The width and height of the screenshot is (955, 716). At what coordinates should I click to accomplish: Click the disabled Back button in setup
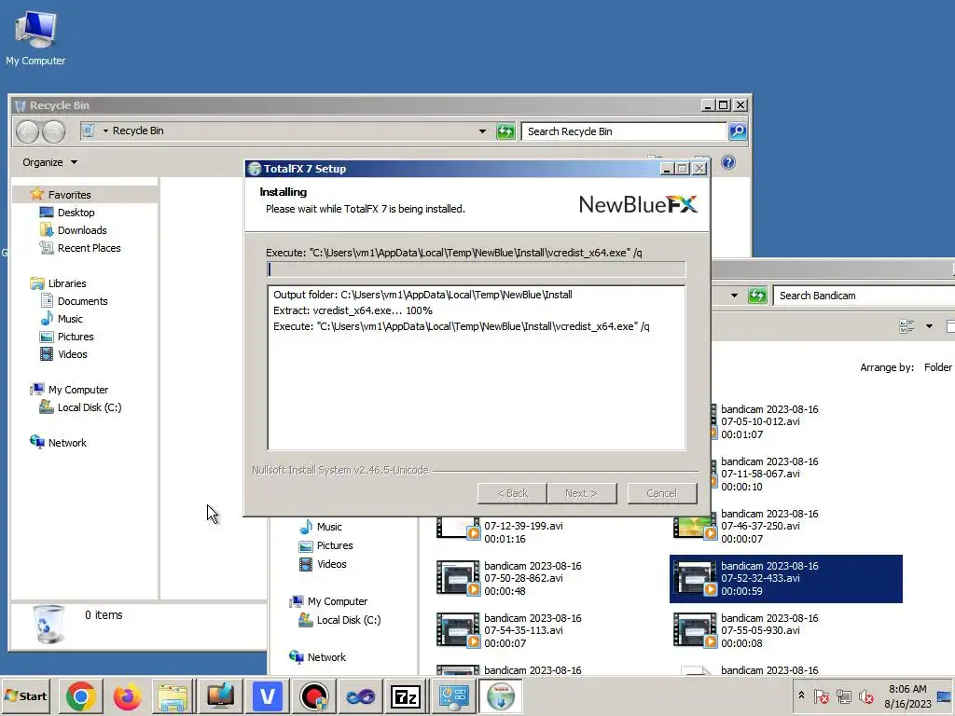[x=512, y=494]
